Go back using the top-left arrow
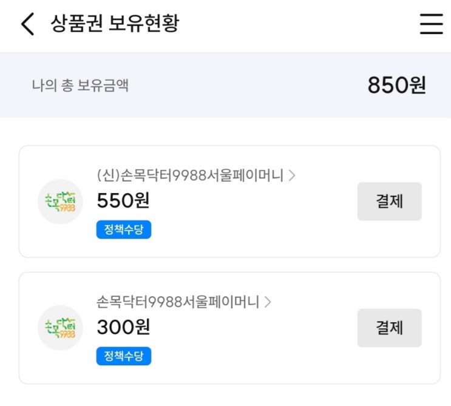This screenshot has width=451, height=406. pos(27,25)
